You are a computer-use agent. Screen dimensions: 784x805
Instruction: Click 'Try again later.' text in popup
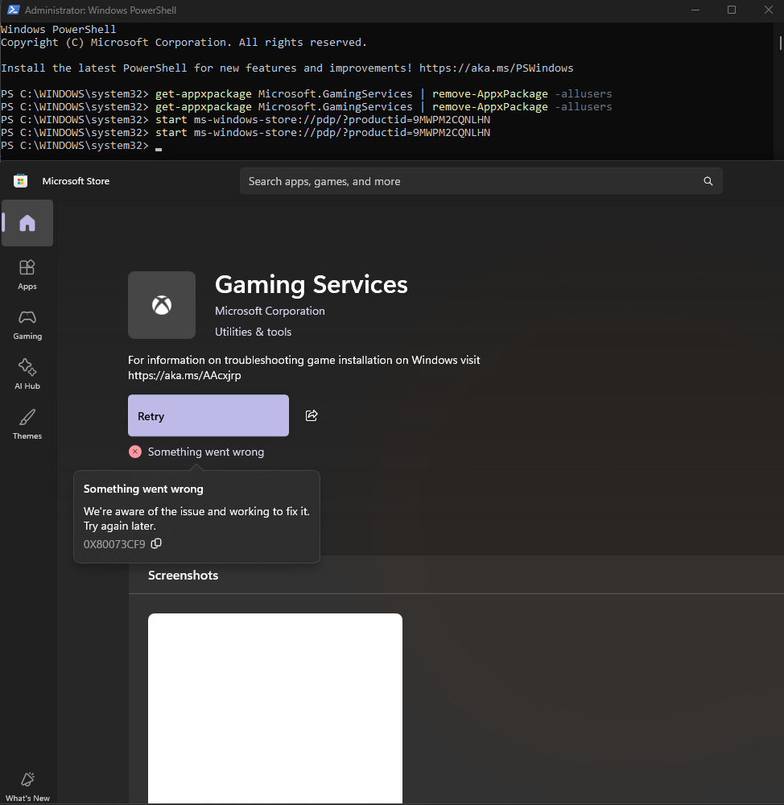(x=120, y=526)
